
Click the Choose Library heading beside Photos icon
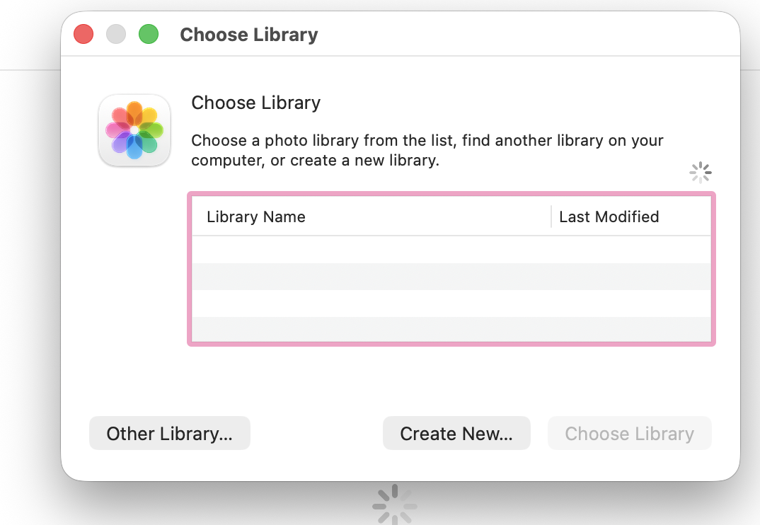[256, 103]
